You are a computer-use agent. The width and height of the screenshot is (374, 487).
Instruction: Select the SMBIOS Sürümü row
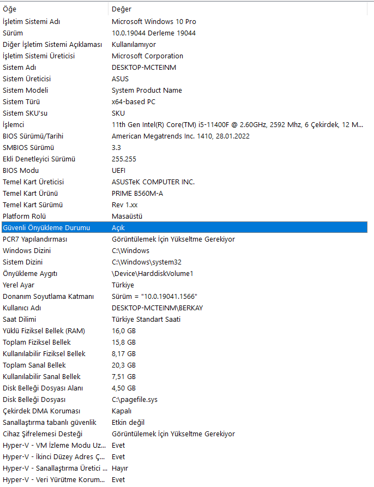184,148
